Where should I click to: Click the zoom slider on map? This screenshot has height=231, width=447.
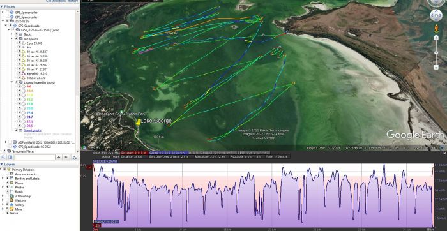[436, 53]
